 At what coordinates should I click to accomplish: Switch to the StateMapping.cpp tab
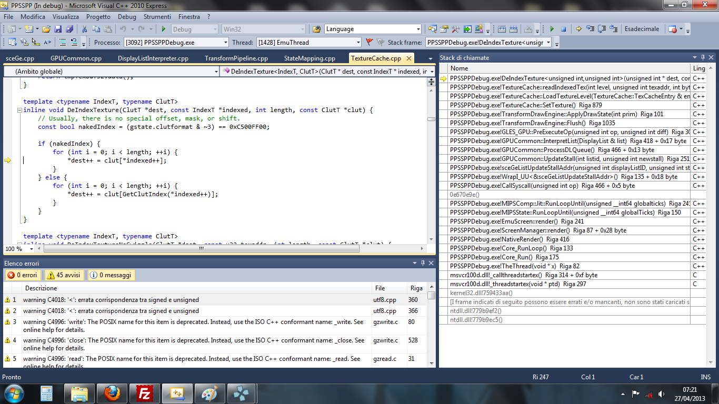[x=309, y=58]
